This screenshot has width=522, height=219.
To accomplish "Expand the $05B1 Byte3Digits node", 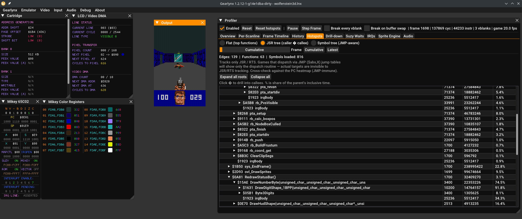I will point(239,193).
